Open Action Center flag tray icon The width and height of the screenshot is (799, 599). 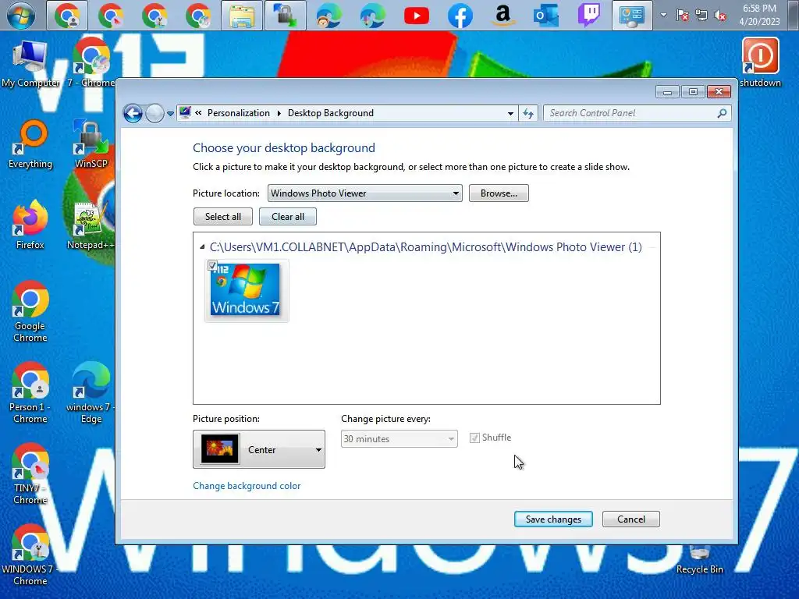click(x=682, y=16)
